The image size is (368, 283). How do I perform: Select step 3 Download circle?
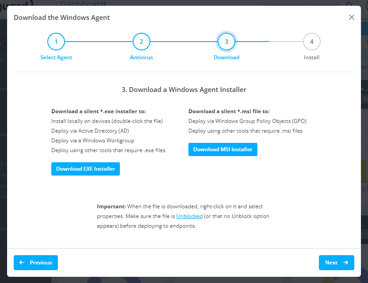(x=226, y=42)
